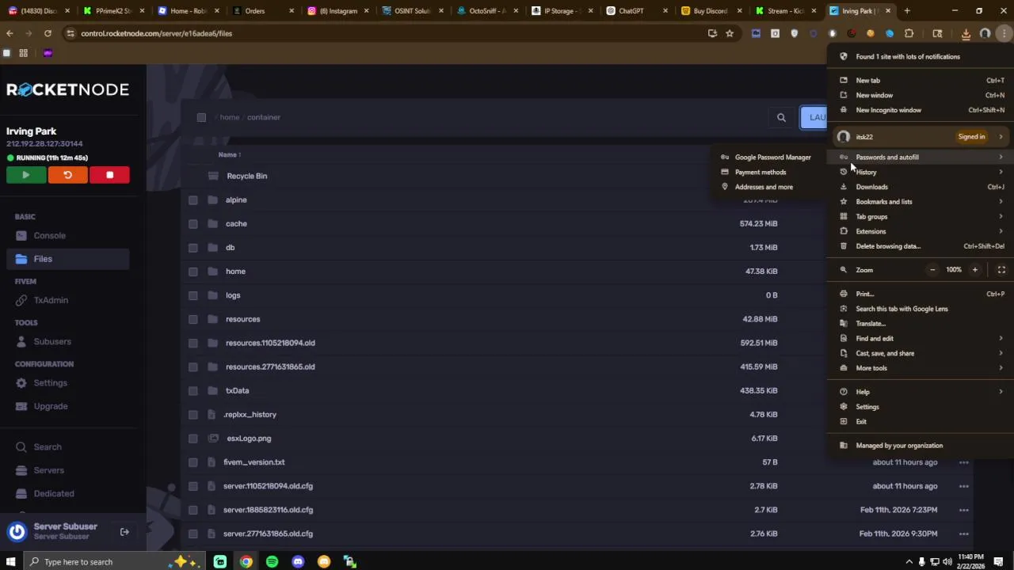1014x570 pixels.
Task: Zoom in with the plus button
Action: click(975, 270)
